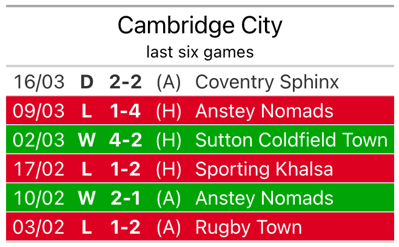The height and width of the screenshot is (247, 399).
Task: Click the 4-2 win score
Action: (126, 140)
